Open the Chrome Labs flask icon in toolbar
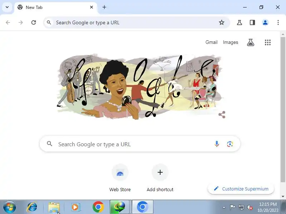The height and width of the screenshot is (214, 286). [239, 22]
